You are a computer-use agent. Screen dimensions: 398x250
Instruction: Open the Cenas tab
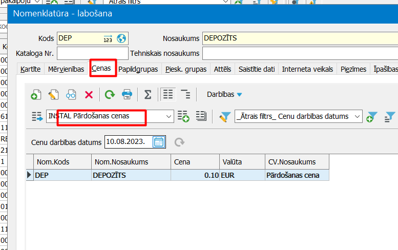point(101,68)
